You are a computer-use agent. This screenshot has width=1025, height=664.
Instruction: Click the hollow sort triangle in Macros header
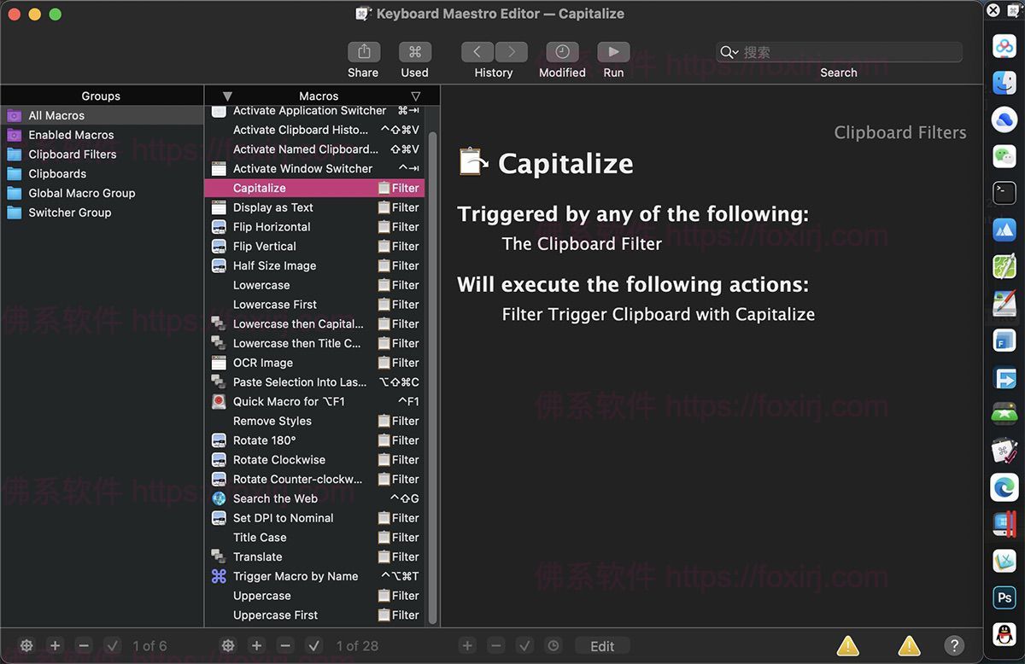(416, 96)
